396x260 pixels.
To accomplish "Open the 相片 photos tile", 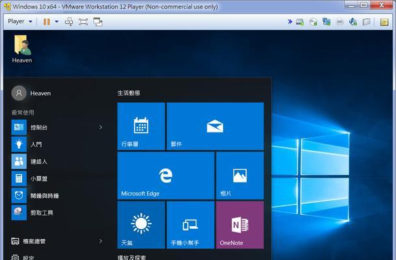I will (x=240, y=175).
